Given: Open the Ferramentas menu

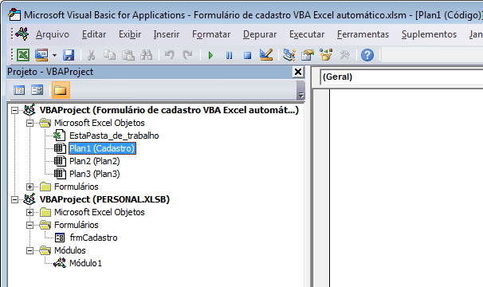Looking at the screenshot, I should [x=363, y=34].
